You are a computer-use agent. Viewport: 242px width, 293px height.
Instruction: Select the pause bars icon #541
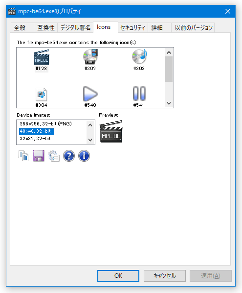[x=139, y=94]
